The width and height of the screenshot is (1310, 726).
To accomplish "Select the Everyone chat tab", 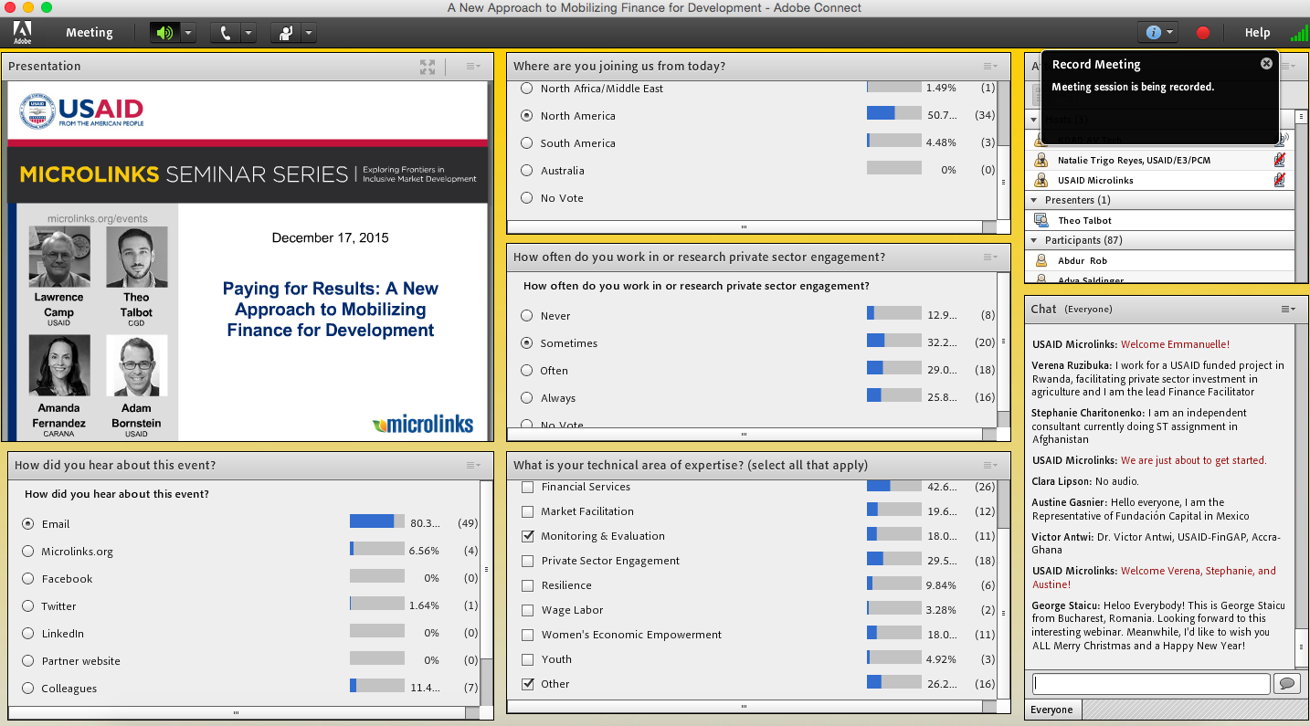I will coord(1051,710).
